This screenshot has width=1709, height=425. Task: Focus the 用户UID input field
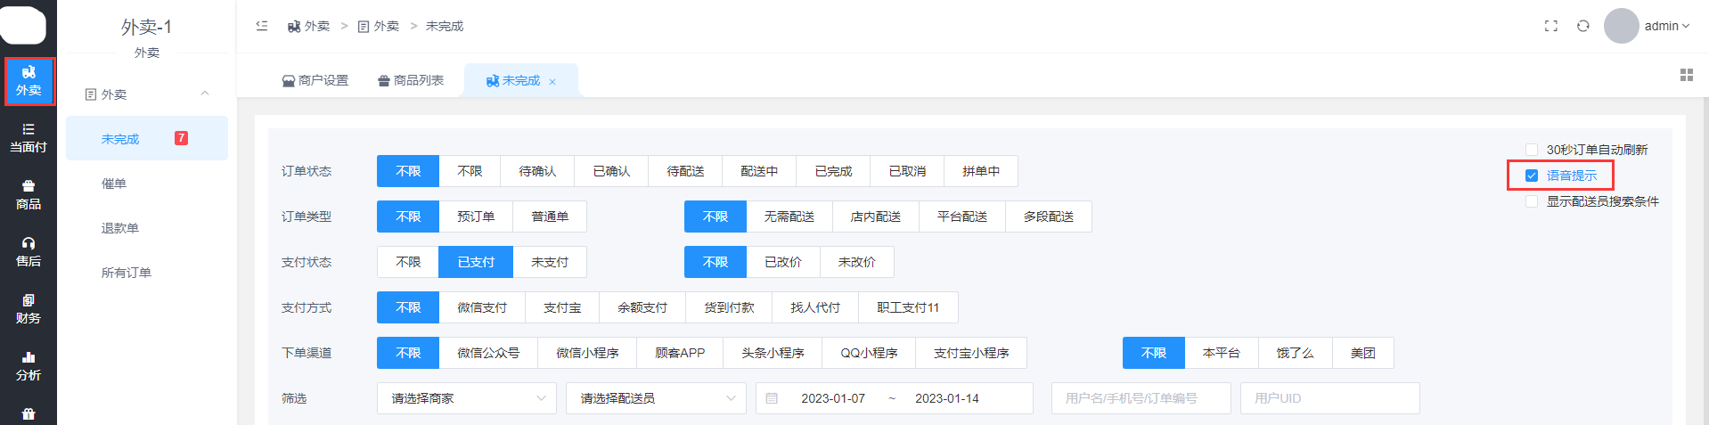(1330, 398)
